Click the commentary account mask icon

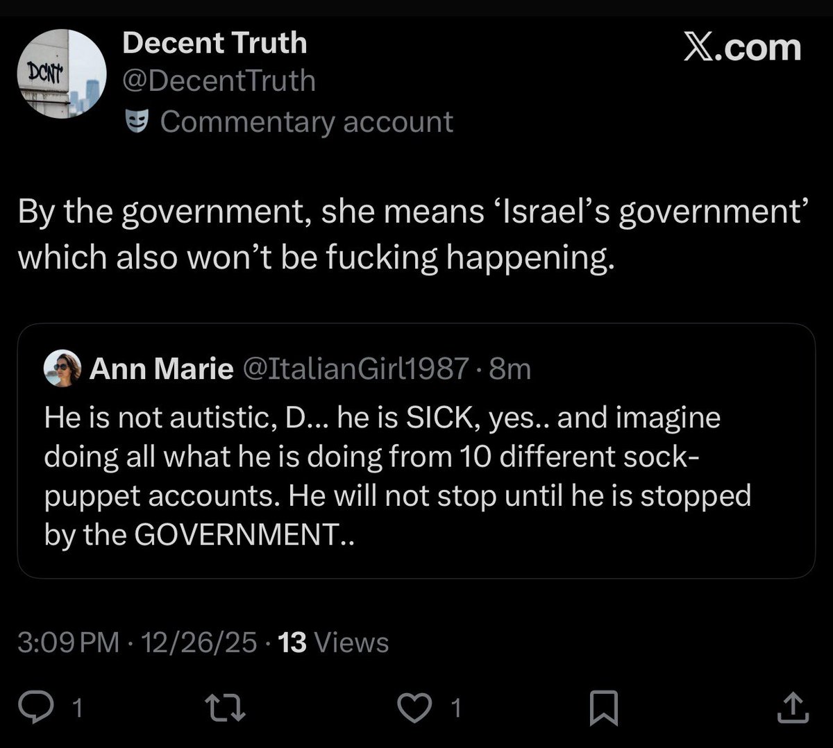click(137, 122)
